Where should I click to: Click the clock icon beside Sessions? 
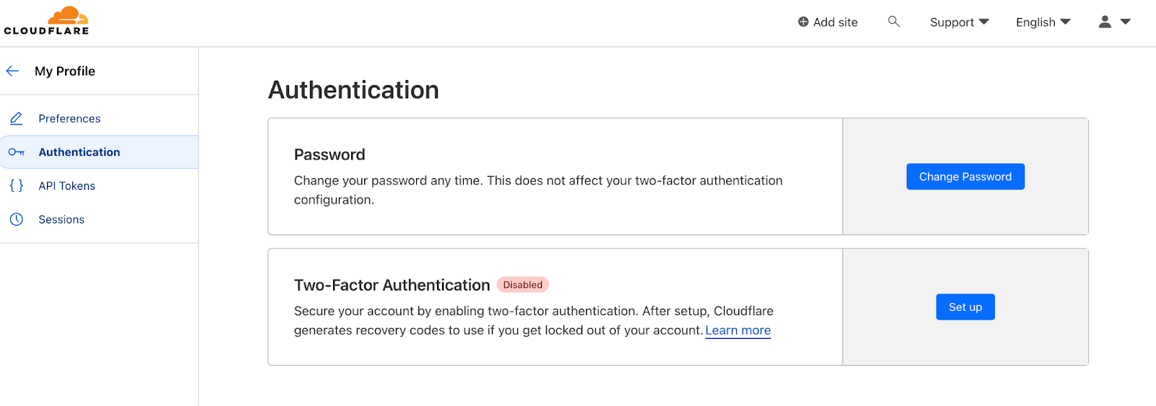click(x=16, y=219)
